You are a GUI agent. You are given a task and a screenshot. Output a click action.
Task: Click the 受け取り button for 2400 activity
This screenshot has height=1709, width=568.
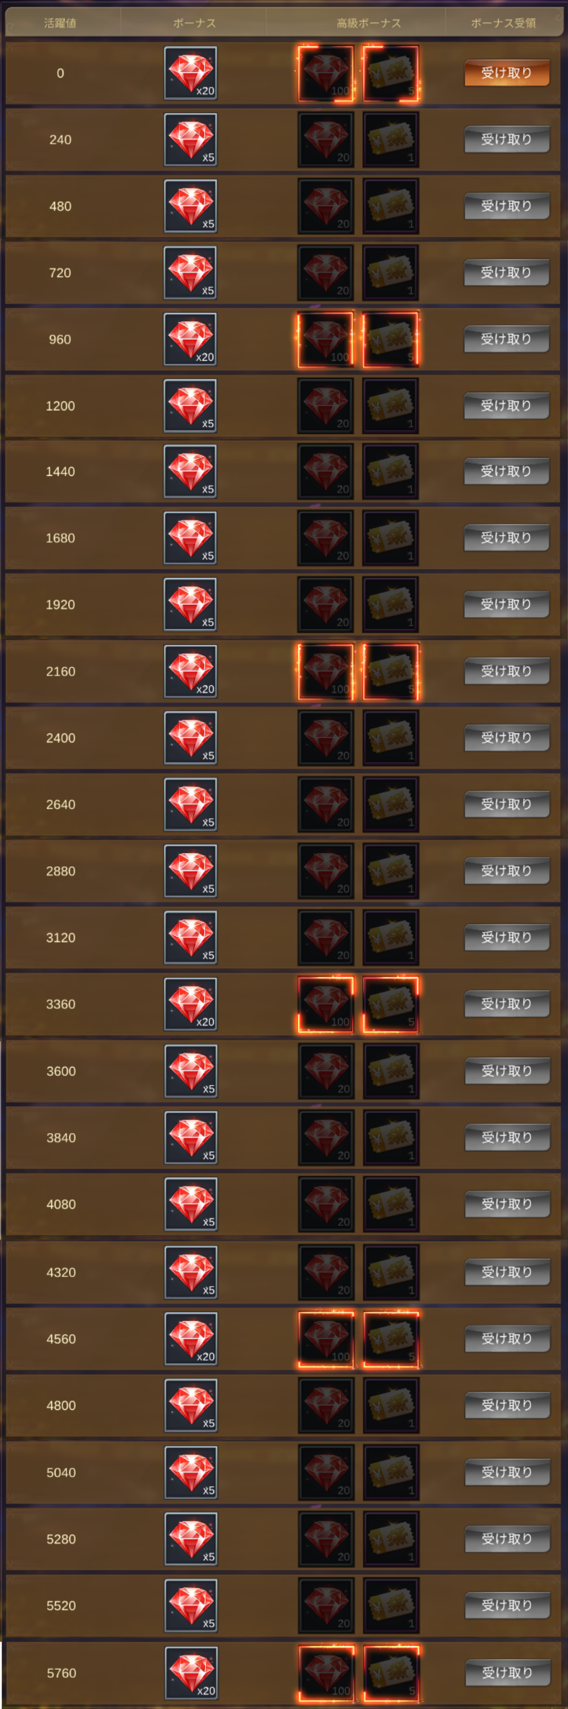pos(506,738)
